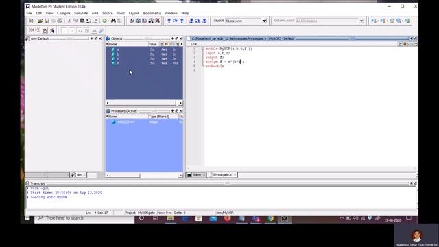The width and height of the screenshot is (439, 247).
Task: Undock the Objects panel
Action: click(x=177, y=38)
